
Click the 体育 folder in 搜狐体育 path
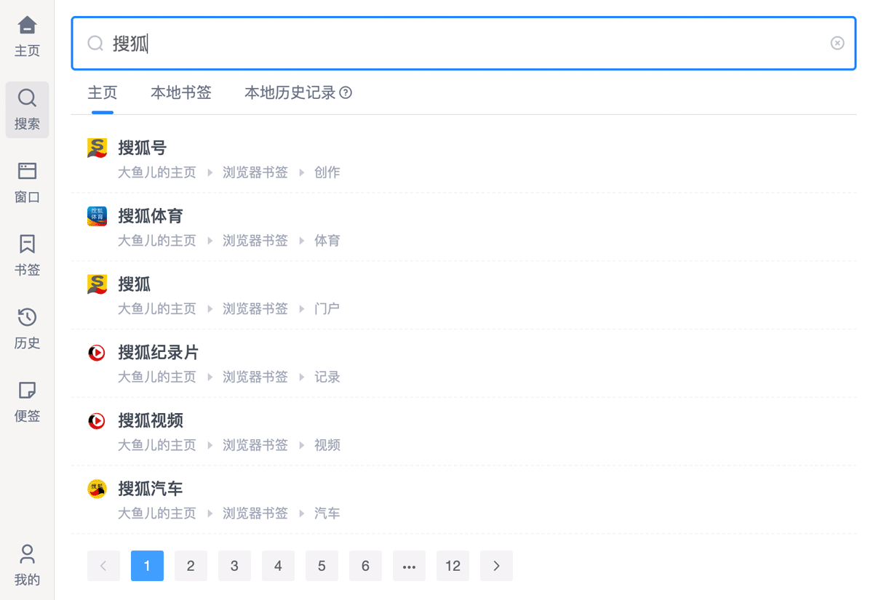click(x=327, y=241)
